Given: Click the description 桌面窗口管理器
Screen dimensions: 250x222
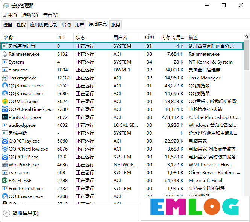Looking at the screenshot, I should (205, 70).
